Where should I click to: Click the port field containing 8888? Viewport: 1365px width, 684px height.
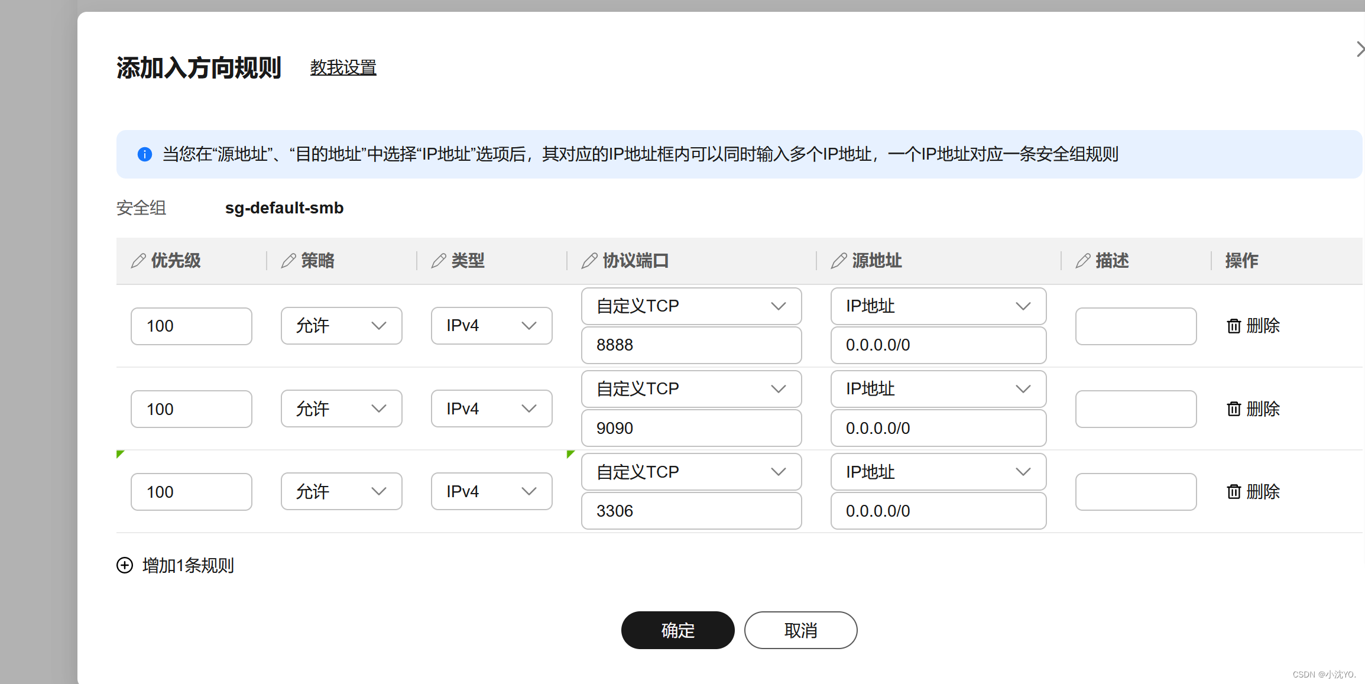click(x=692, y=345)
